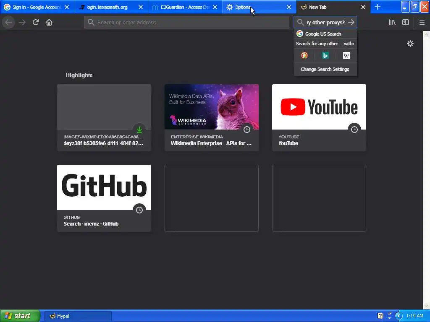
Task: Click the magnifier icon in address bar
Action: point(91,22)
